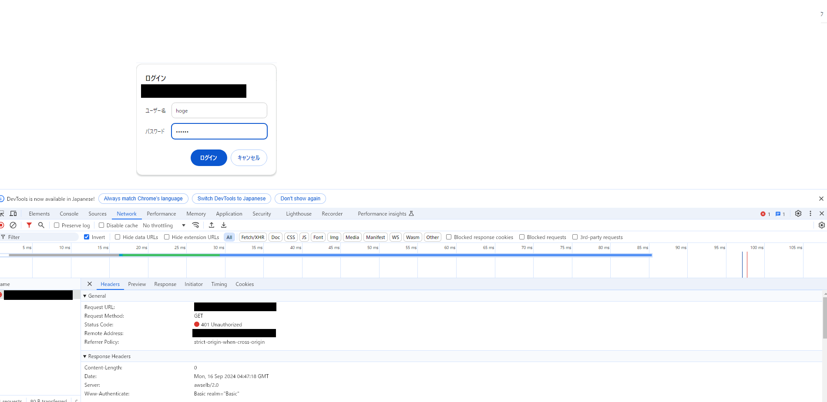Import a HAR file via upload icon
This screenshot has width=827, height=402.
point(212,225)
